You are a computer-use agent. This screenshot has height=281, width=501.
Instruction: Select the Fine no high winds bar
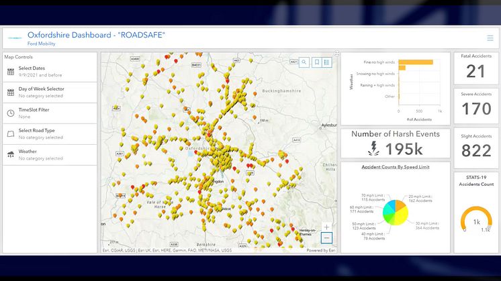416,62
